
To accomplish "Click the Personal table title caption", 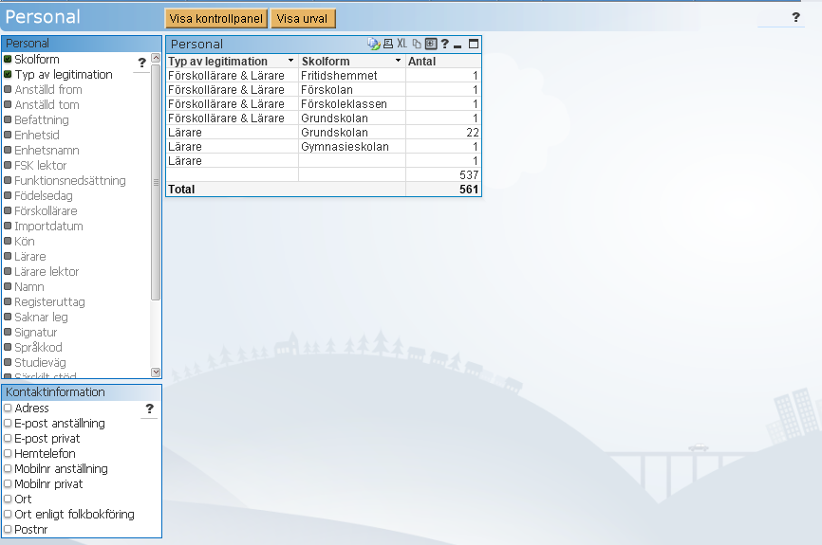I will (x=197, y=45).
